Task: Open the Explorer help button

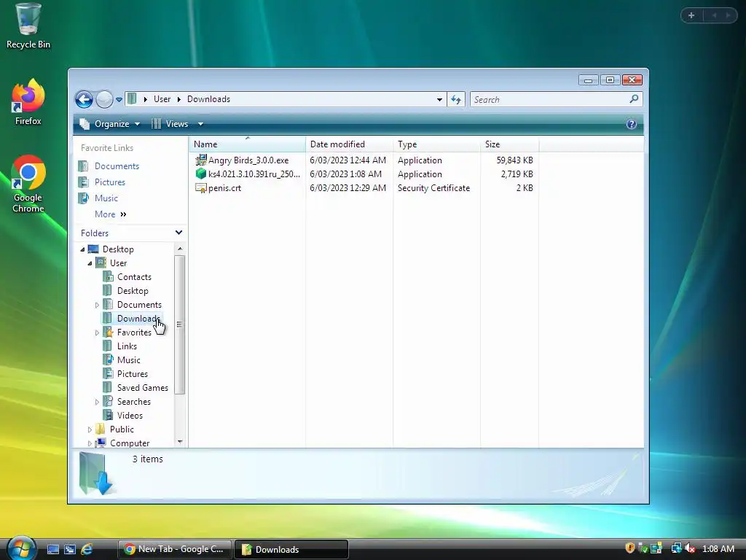Action: coord(632,124)
